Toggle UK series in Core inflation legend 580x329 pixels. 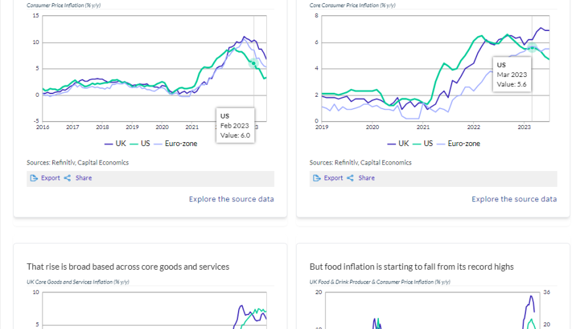(x=399, y=143)
